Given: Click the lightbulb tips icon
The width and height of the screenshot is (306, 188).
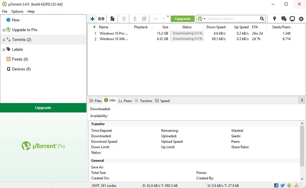Looking at the screenshot, I should tap(275, 18).
